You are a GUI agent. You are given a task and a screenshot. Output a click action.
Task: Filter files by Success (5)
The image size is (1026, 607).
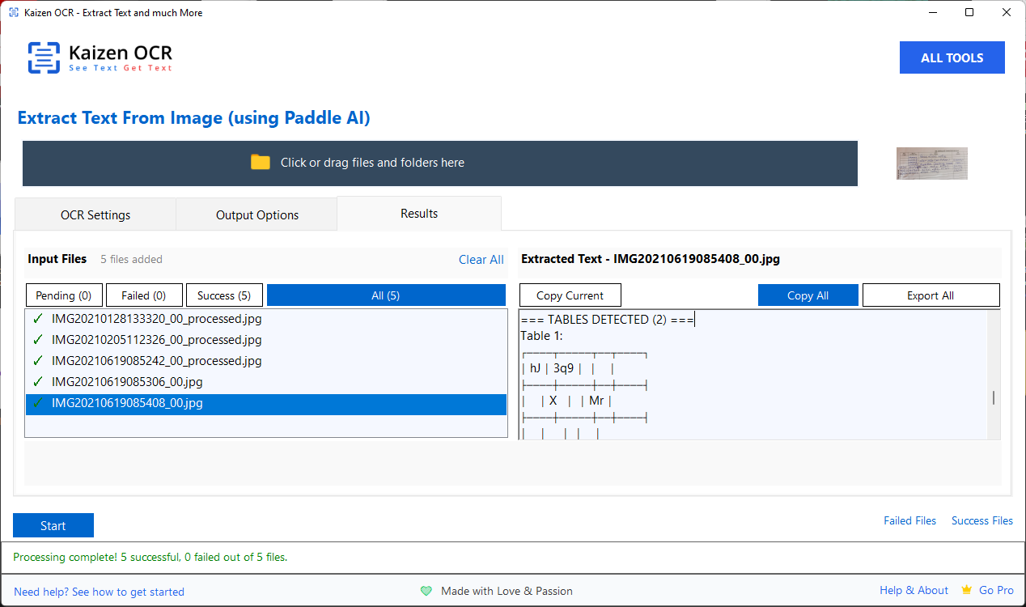(224, 295)
